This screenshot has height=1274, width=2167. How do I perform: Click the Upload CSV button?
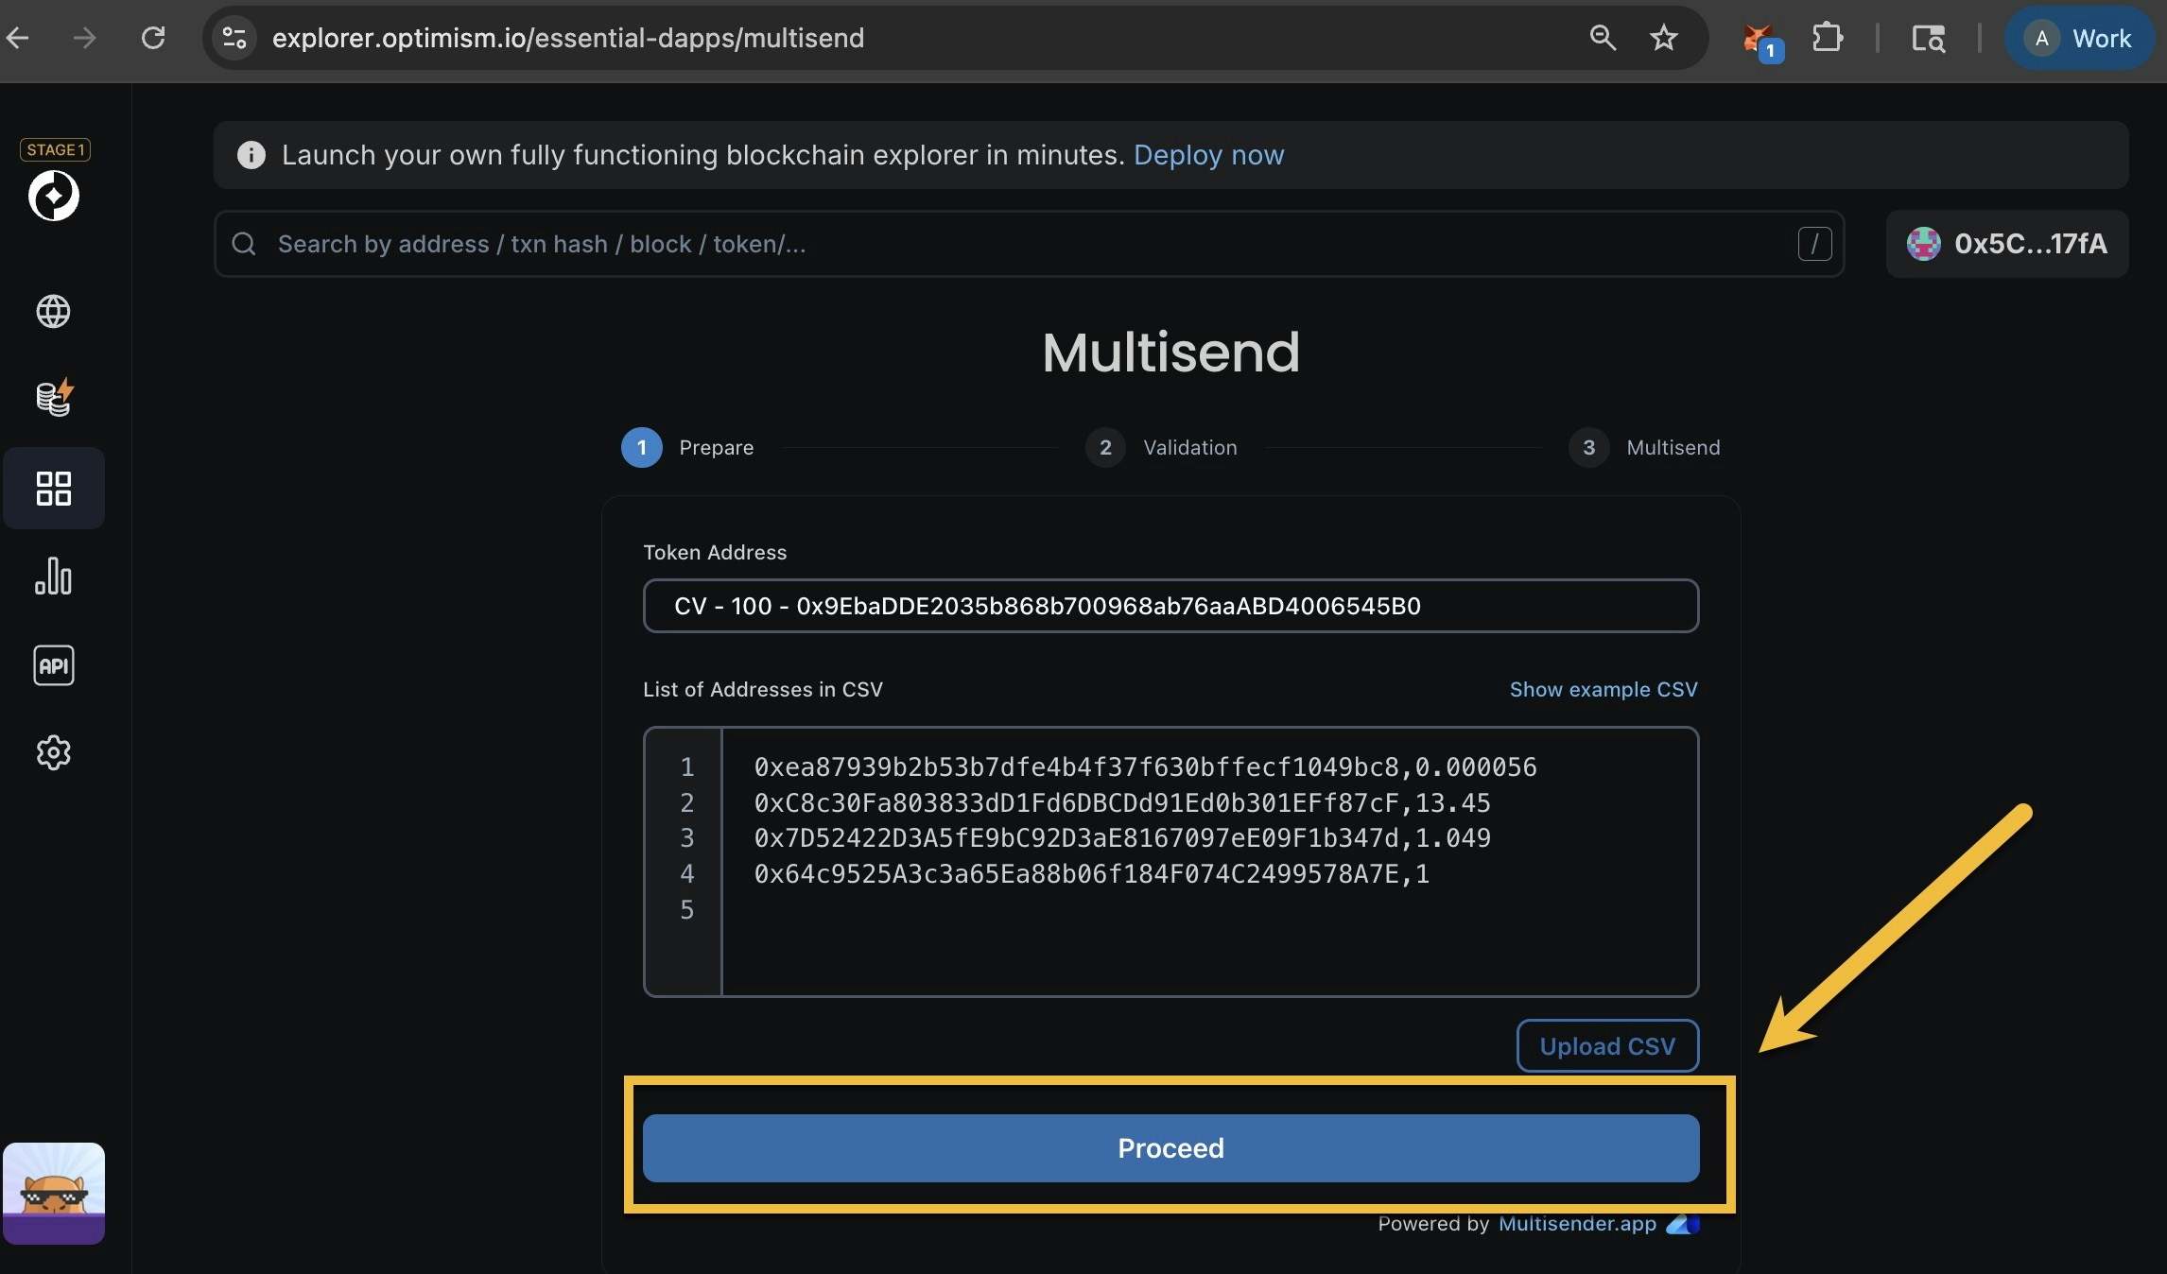1605,1046
